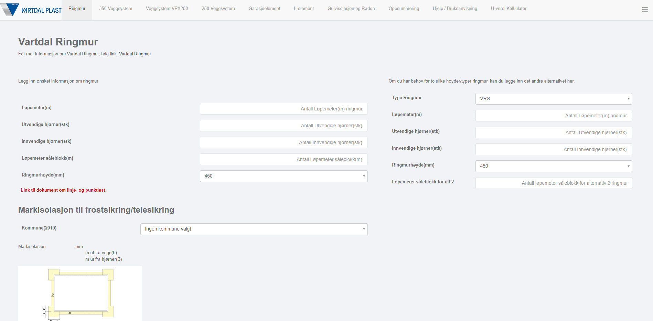The height and width of the screenshot is (321, 653).
Task: Expand the left Ringmurhøyde(mm) dropdown
Action: [x=283, y=176]
